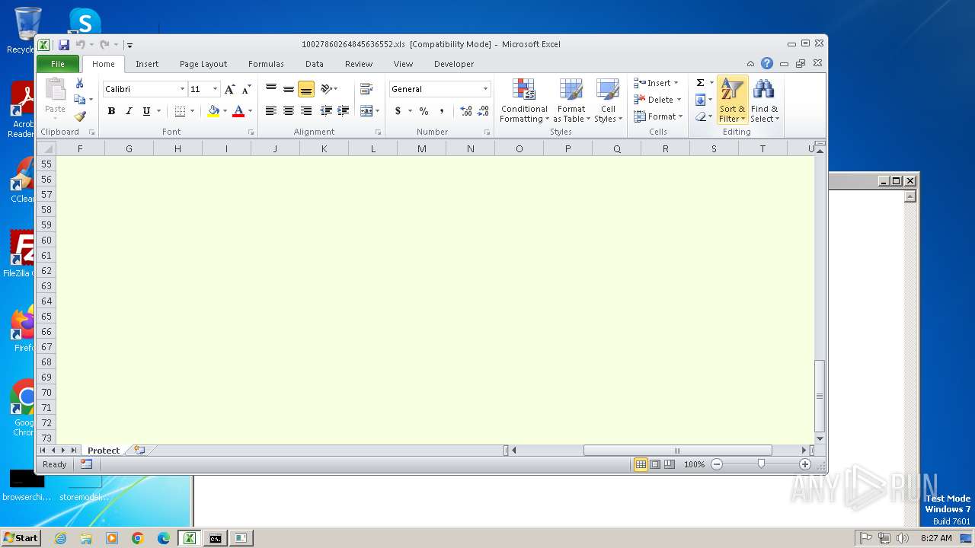The width and height of the screenshot is (975, 548).
Task: Open Format as Table gallery
Action: 571,100
